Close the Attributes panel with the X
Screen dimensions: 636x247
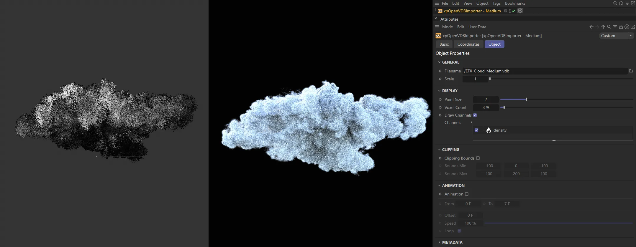(436, 18)
